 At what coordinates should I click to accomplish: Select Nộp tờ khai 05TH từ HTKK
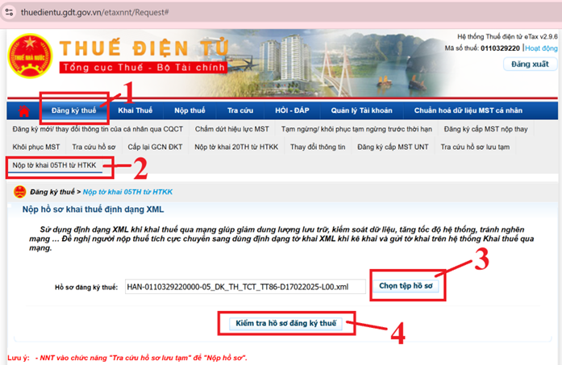(x=55, y=165)
